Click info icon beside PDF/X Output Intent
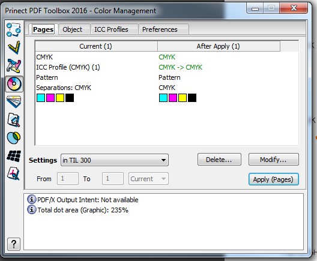 click(32, 199)
